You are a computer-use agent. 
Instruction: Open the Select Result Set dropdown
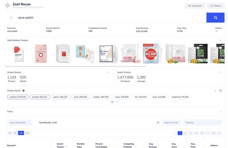point(20,122)
